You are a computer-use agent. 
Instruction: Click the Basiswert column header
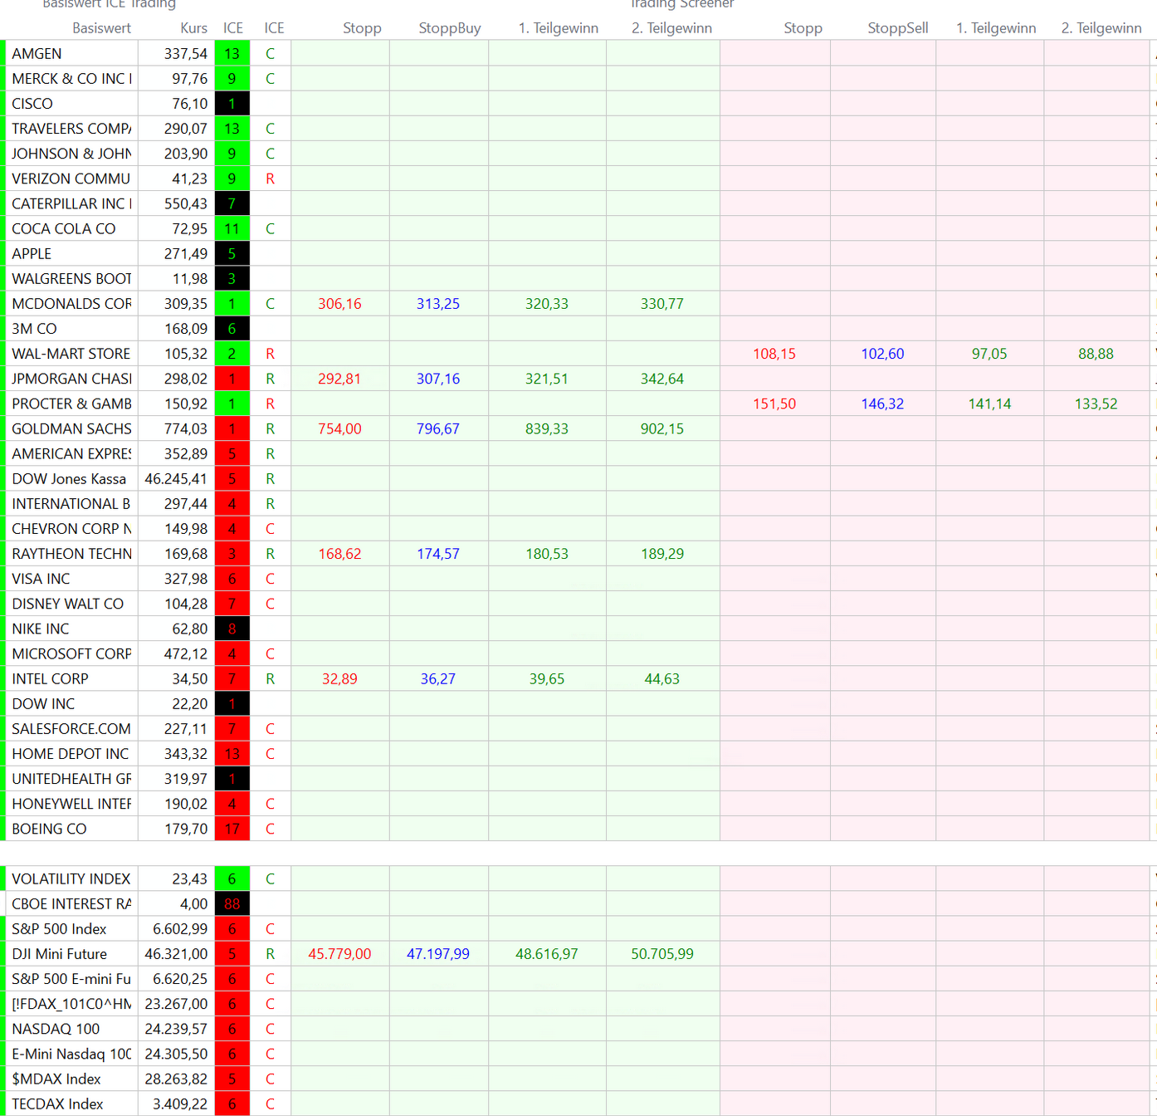101,28
